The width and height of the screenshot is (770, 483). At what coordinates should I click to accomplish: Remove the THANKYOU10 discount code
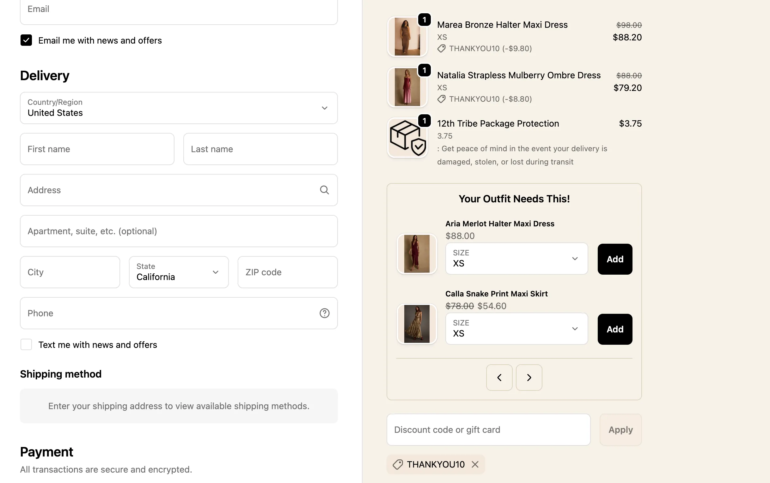(475, 464)
